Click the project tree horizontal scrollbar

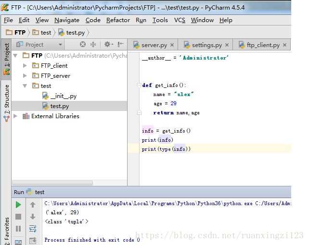(52, 183)
